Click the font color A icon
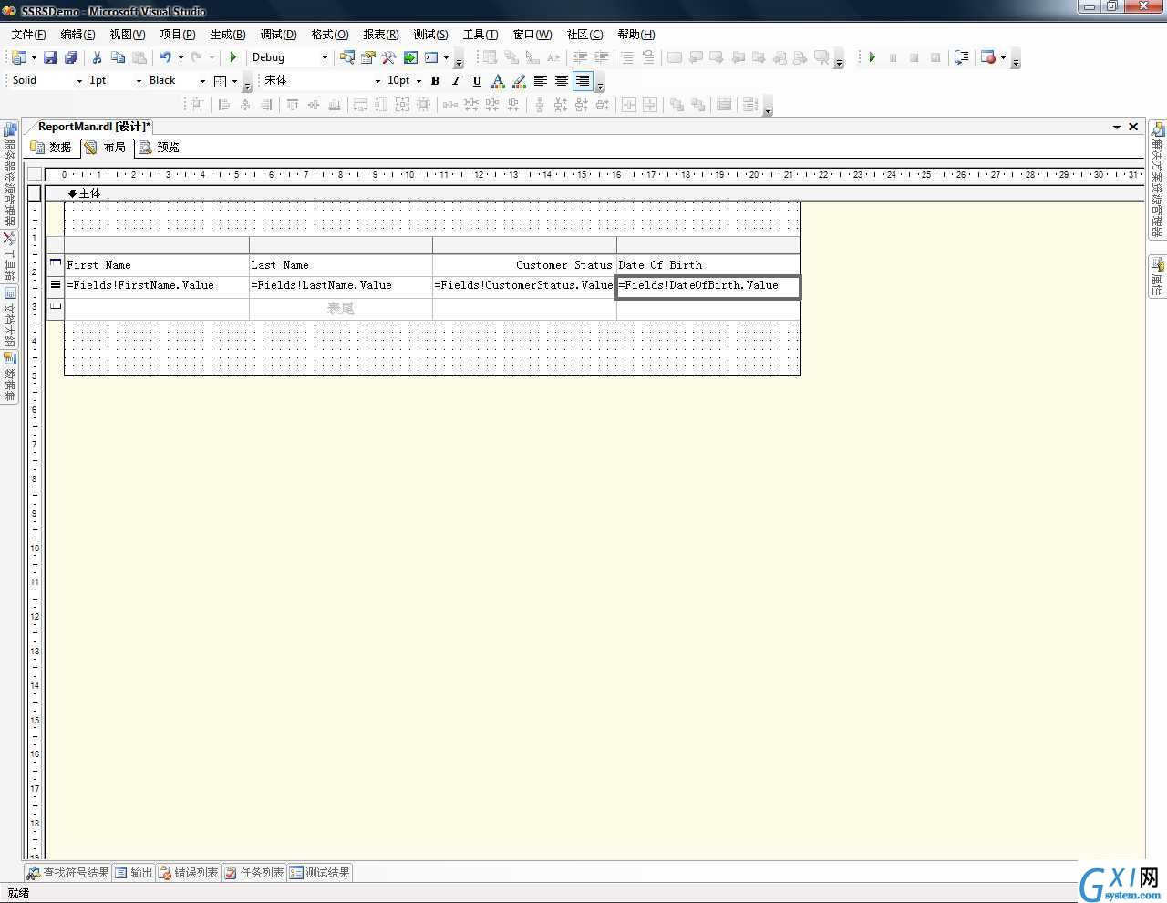The image size is (1167, 903). tap(498, 81)
